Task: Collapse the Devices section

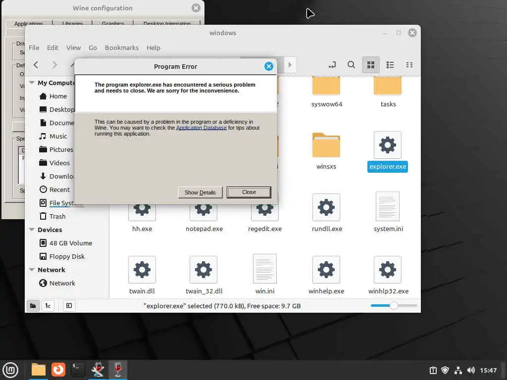Action: (32, 230)
